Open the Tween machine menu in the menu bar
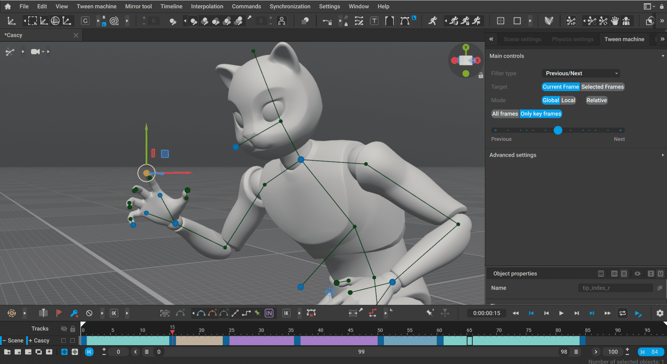This screenshot has width=667, height=364. pos(96,6)
